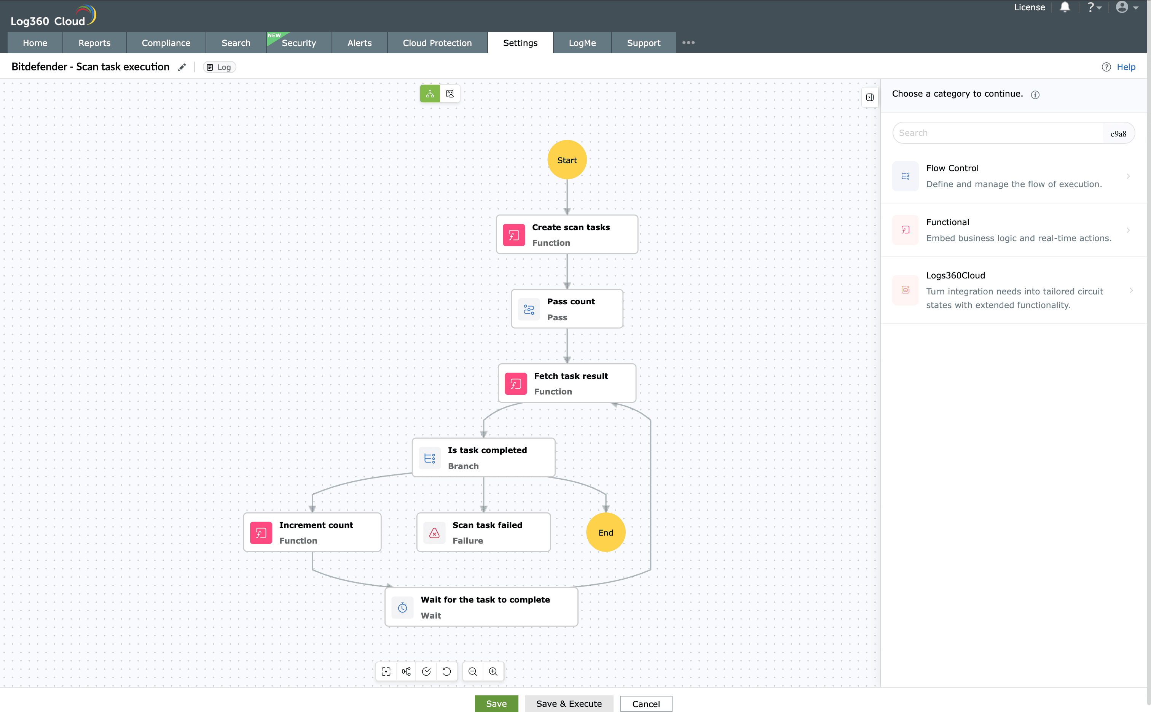Switch to the green flow diagram view
The height and width of the screenshot is (722, 1151).
(x=430, y=94)
